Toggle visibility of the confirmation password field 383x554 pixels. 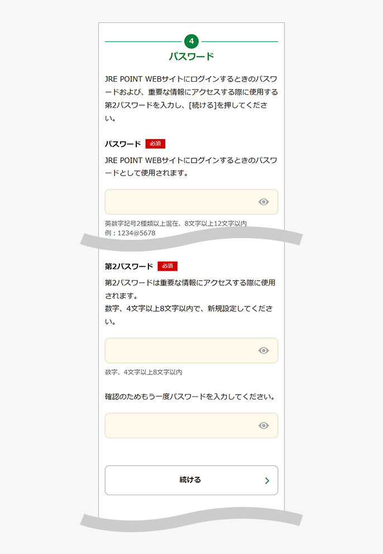(x=264, y=425)
